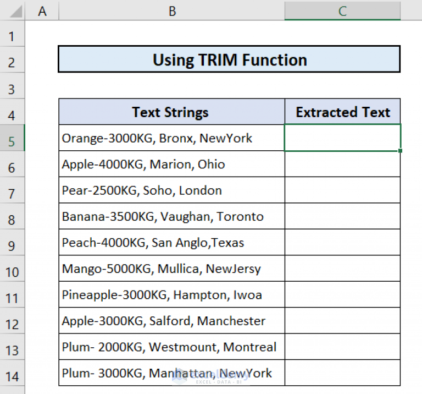Select column B header
422x394 pixels.
(x=171, y=11)
